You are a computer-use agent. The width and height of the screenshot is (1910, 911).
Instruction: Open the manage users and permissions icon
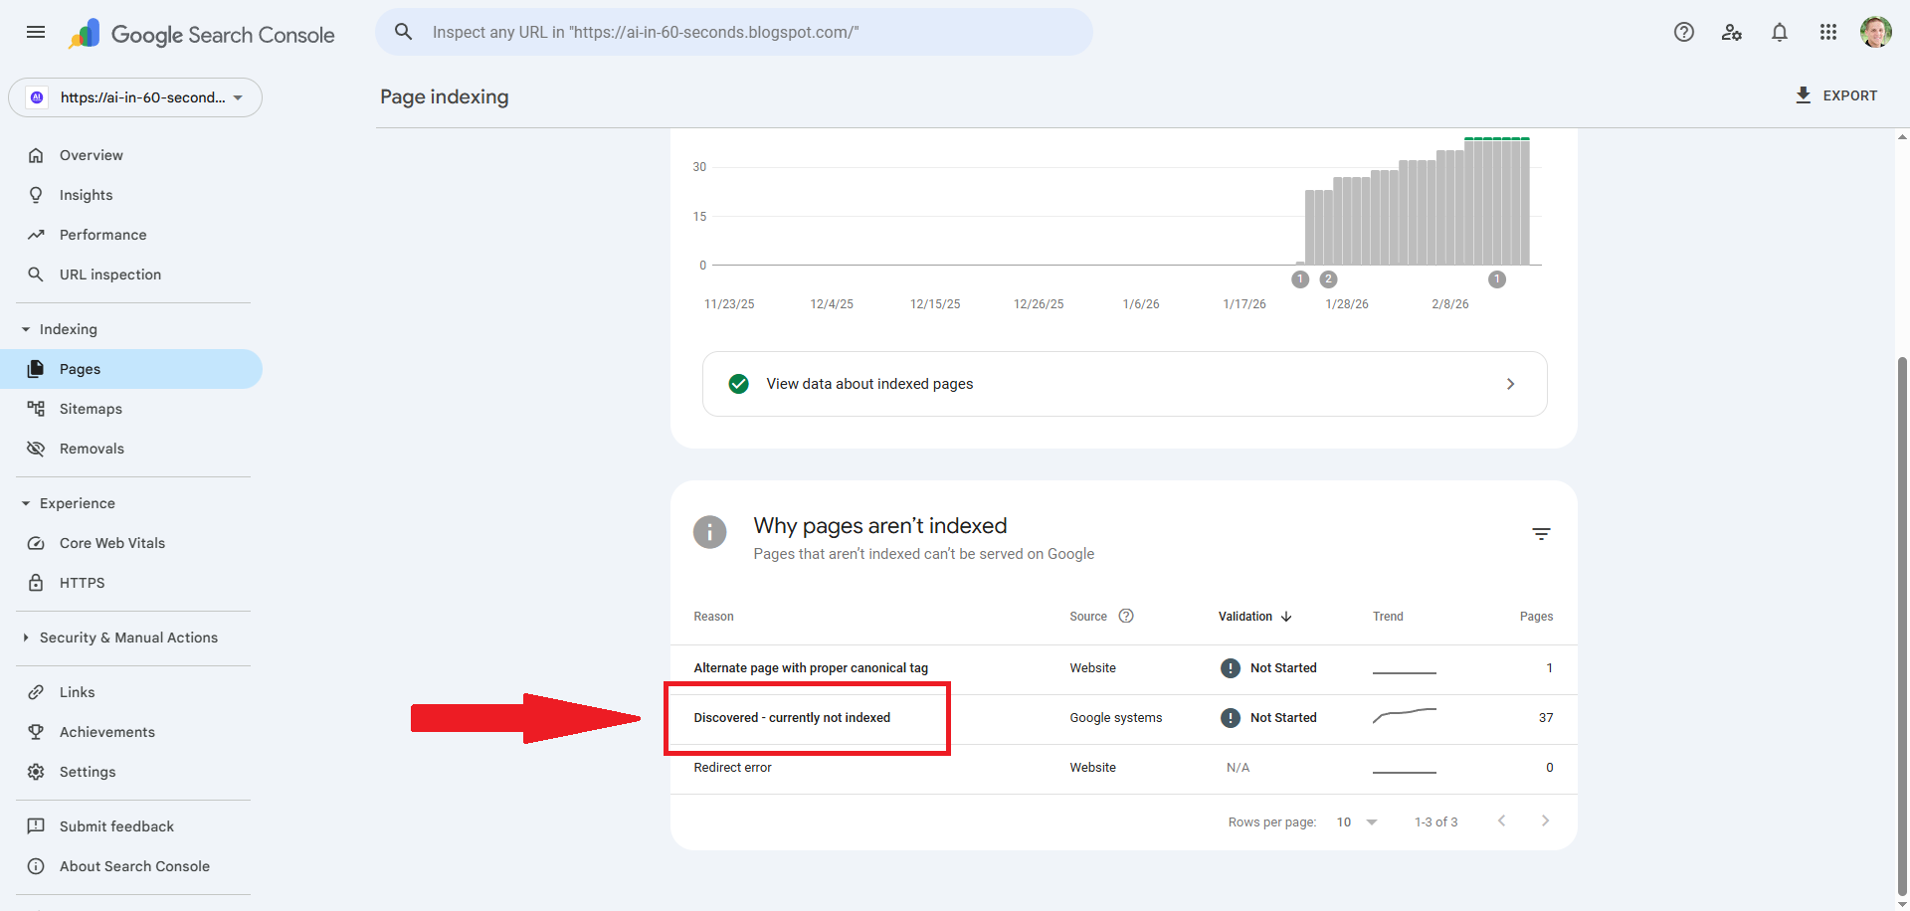[1732, 33]
